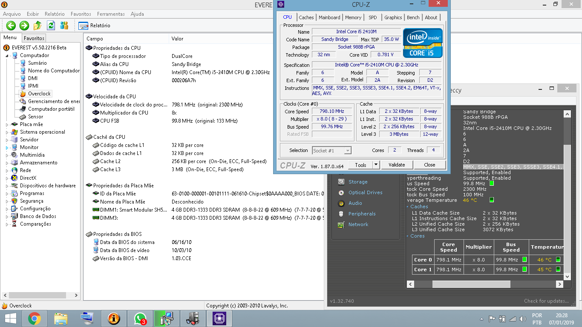Click the Validate button in CPU-Z
Screen dimensions: 582x327
pyautogui.click(x=397, y=165)
